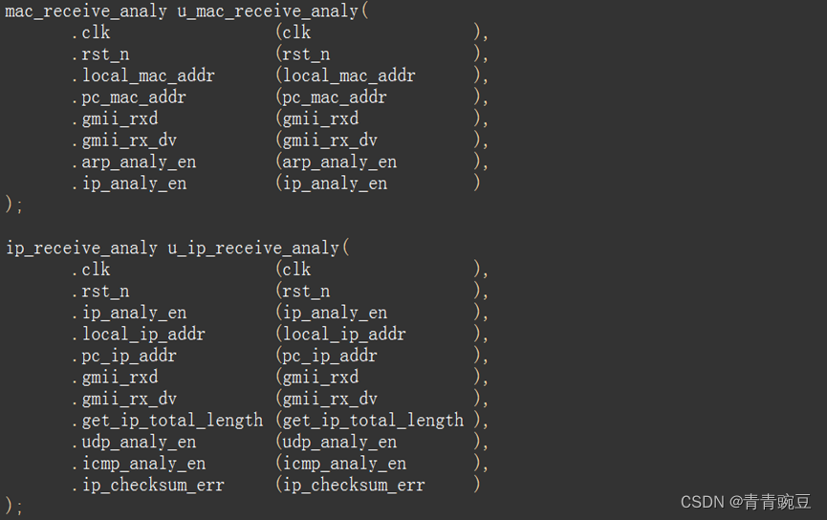Select the .local_mac_addr port name
The image size is (827, 520).
click(142, 76)
